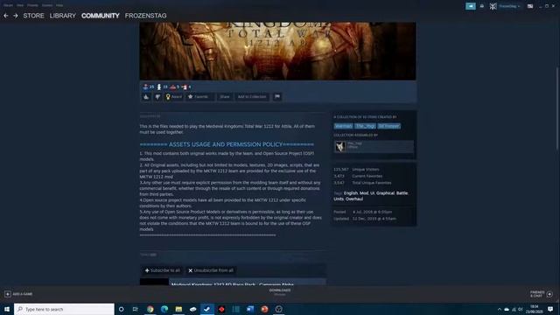This screenshot has height=315, width=560.
Task: Switch to Big Picture mode
Action: (530, 6)
